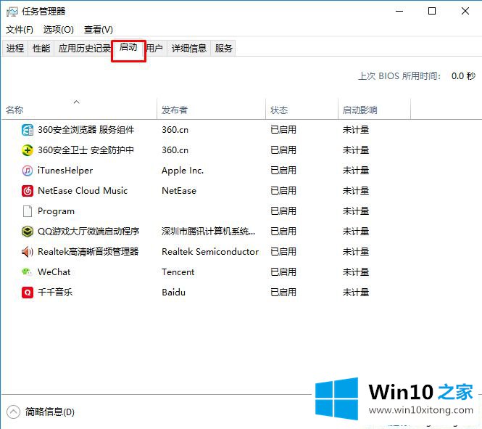Select the 启动 tab
482x429 pixels.
[128, 47]
